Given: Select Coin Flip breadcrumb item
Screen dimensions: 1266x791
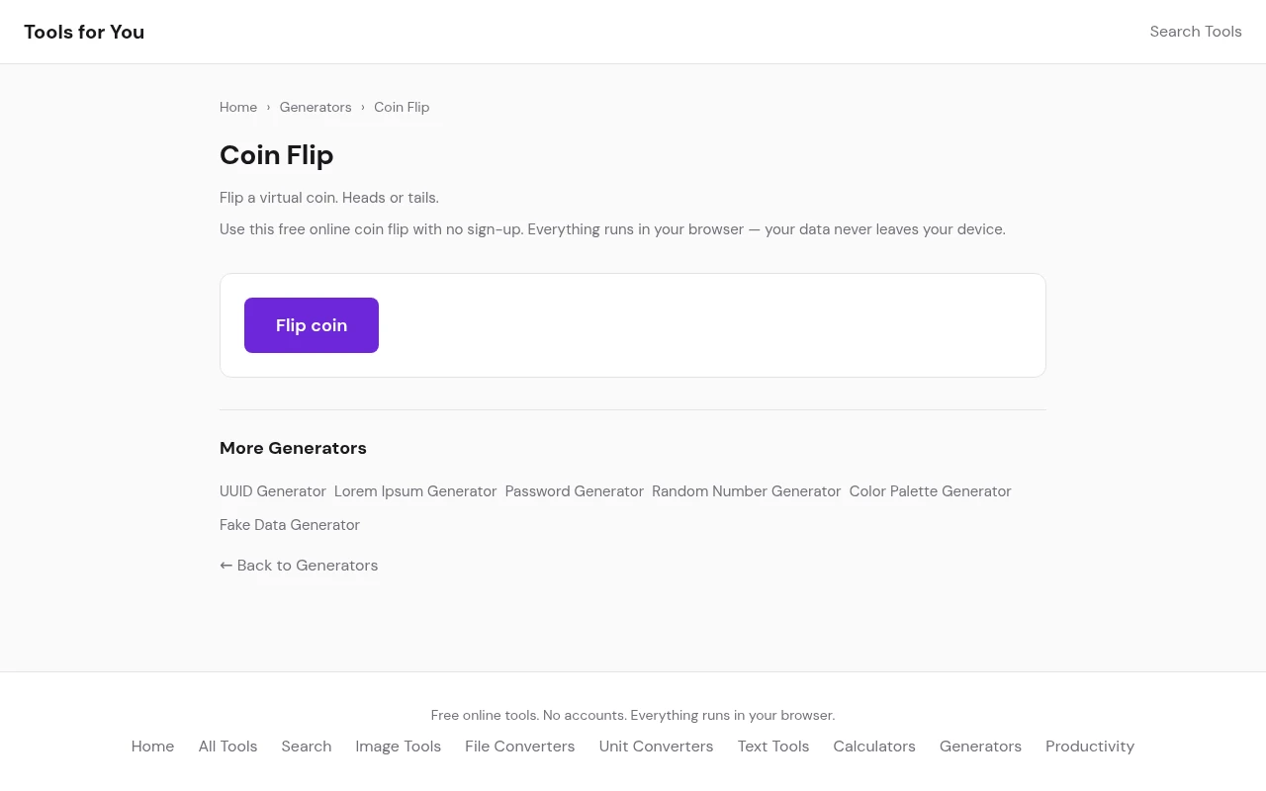Looking at the screenshot, I should (402, 107).
